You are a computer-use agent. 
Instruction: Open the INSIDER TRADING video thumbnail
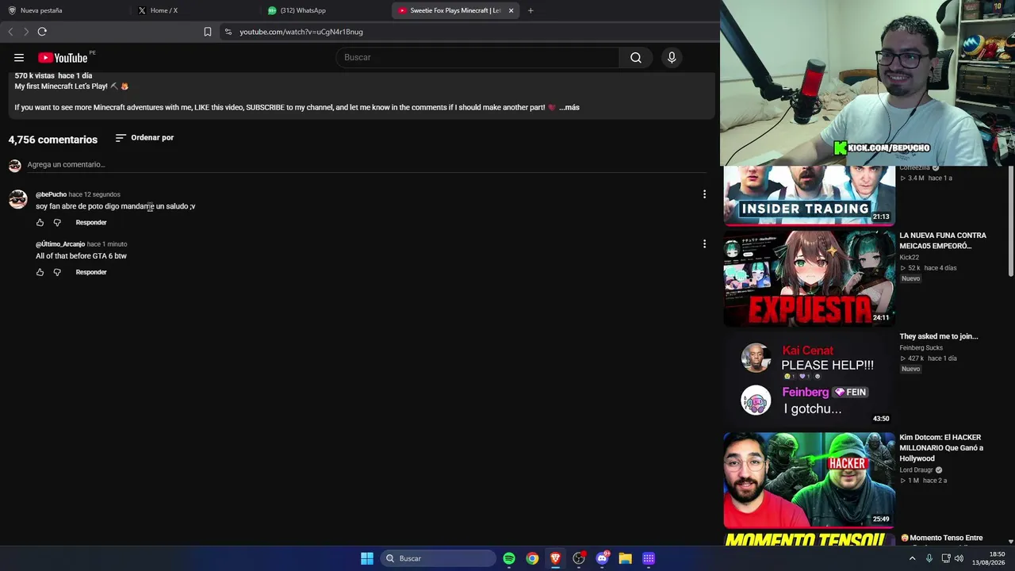(809, 195)
